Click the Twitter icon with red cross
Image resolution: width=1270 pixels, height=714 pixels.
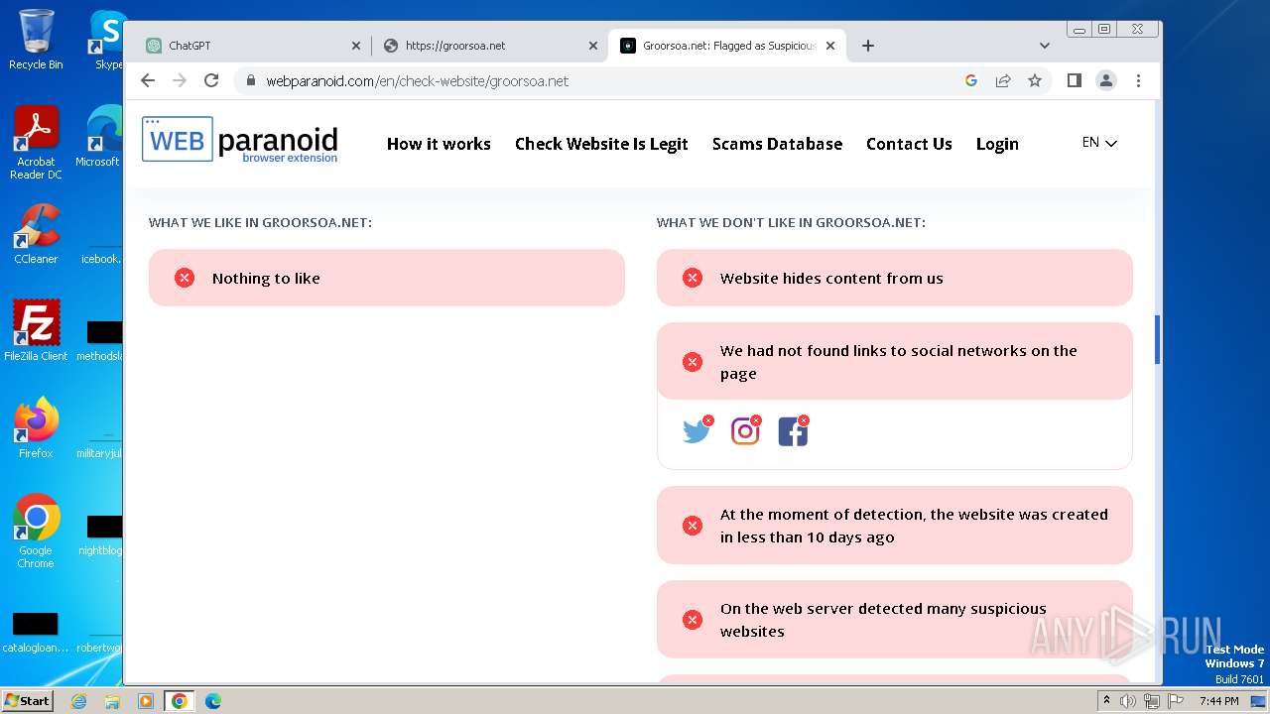click(x=698, y=430)
